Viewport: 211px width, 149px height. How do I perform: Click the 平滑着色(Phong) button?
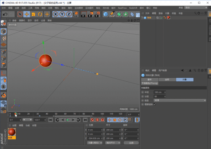(x=150, y=83)
